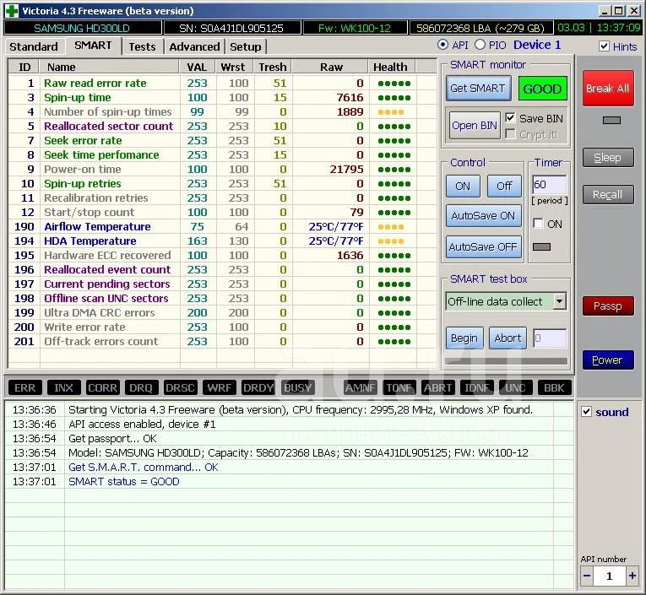This screenshot has height=595, width=646.
Task: Click the SMART test box number field
Action: click(x=550, y=338)
